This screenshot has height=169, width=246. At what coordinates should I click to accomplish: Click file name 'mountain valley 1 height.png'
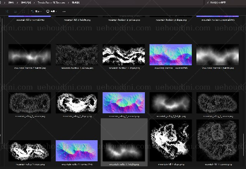124,164
